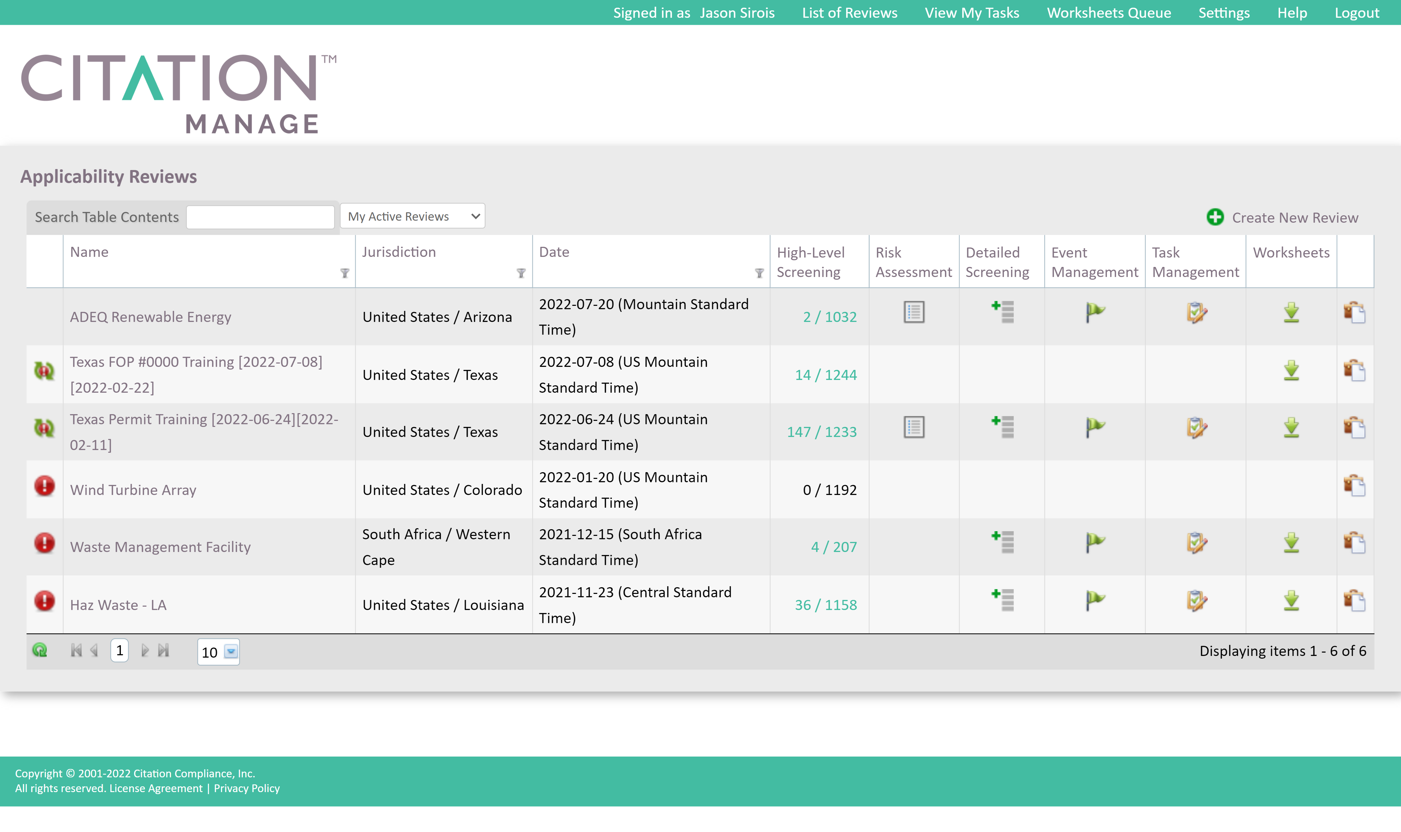Click the 2 / 1032 screening link
The image size is (1401, 832).
(830, 317)
